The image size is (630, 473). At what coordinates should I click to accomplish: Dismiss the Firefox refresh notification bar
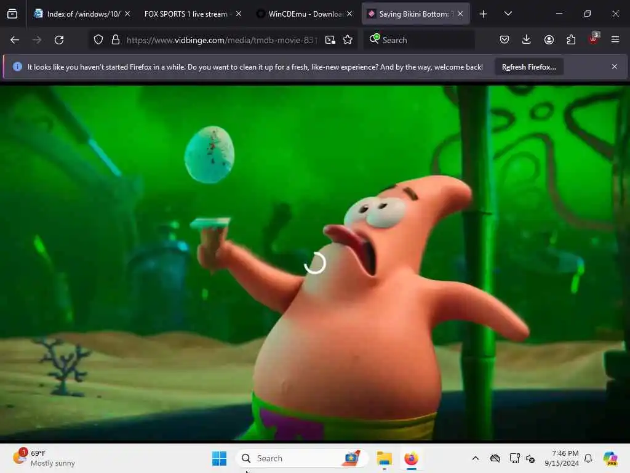pos(615,67)
